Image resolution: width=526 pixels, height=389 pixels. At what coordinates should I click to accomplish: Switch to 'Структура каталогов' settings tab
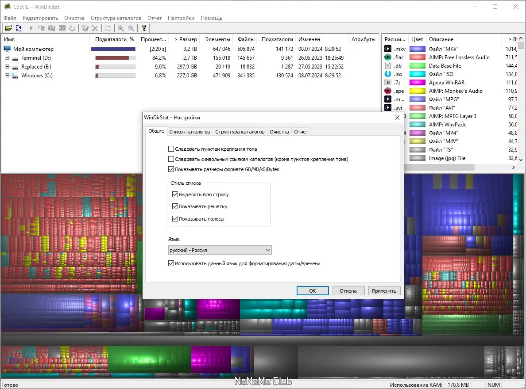tap(240, 132)
